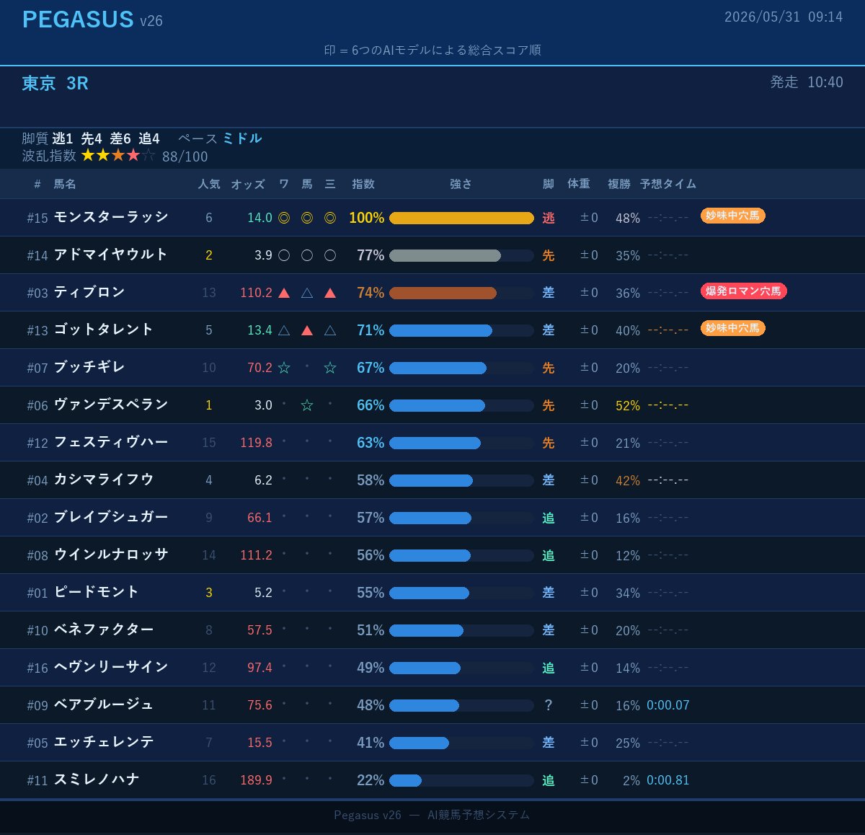
Task: Click the orange strength bar for ティブロン
Action: point(443,293)
